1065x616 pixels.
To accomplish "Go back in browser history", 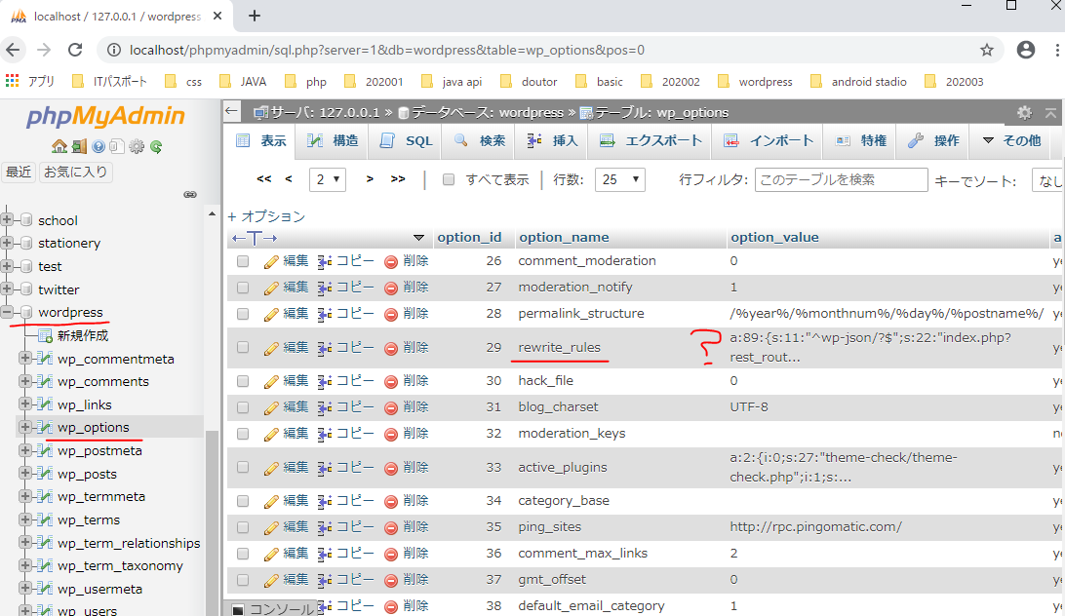I will pyautogui.click(x=13, y=50).
